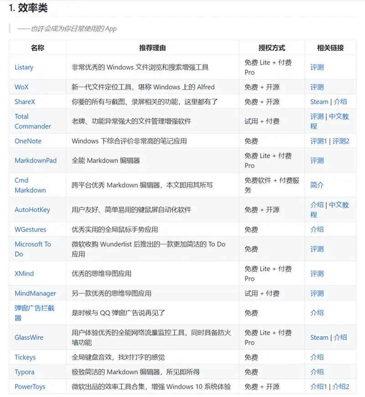Click the text 优秀实用的全局鼠标手势应用
The width and height of the screenshot is (365, 397).
point(115,229)
